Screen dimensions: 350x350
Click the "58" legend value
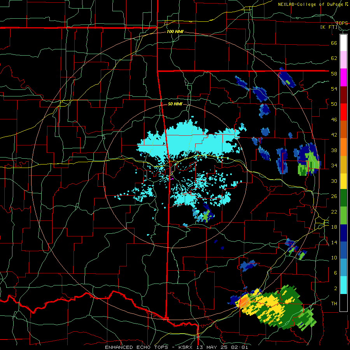pos(334,73)
